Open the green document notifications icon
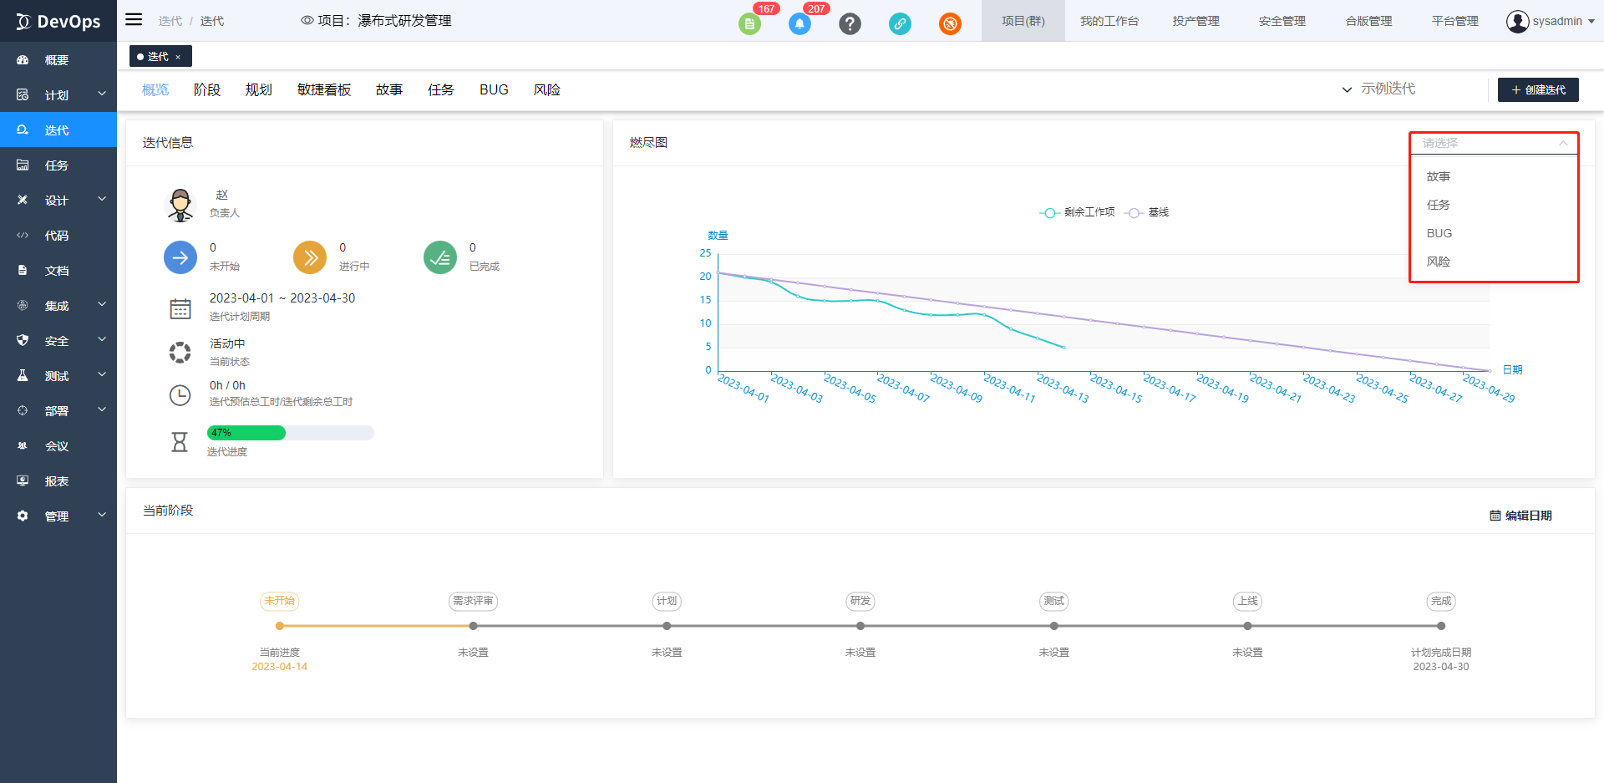1604x783 pixels. pyautogui.click(x=749, y=24)
